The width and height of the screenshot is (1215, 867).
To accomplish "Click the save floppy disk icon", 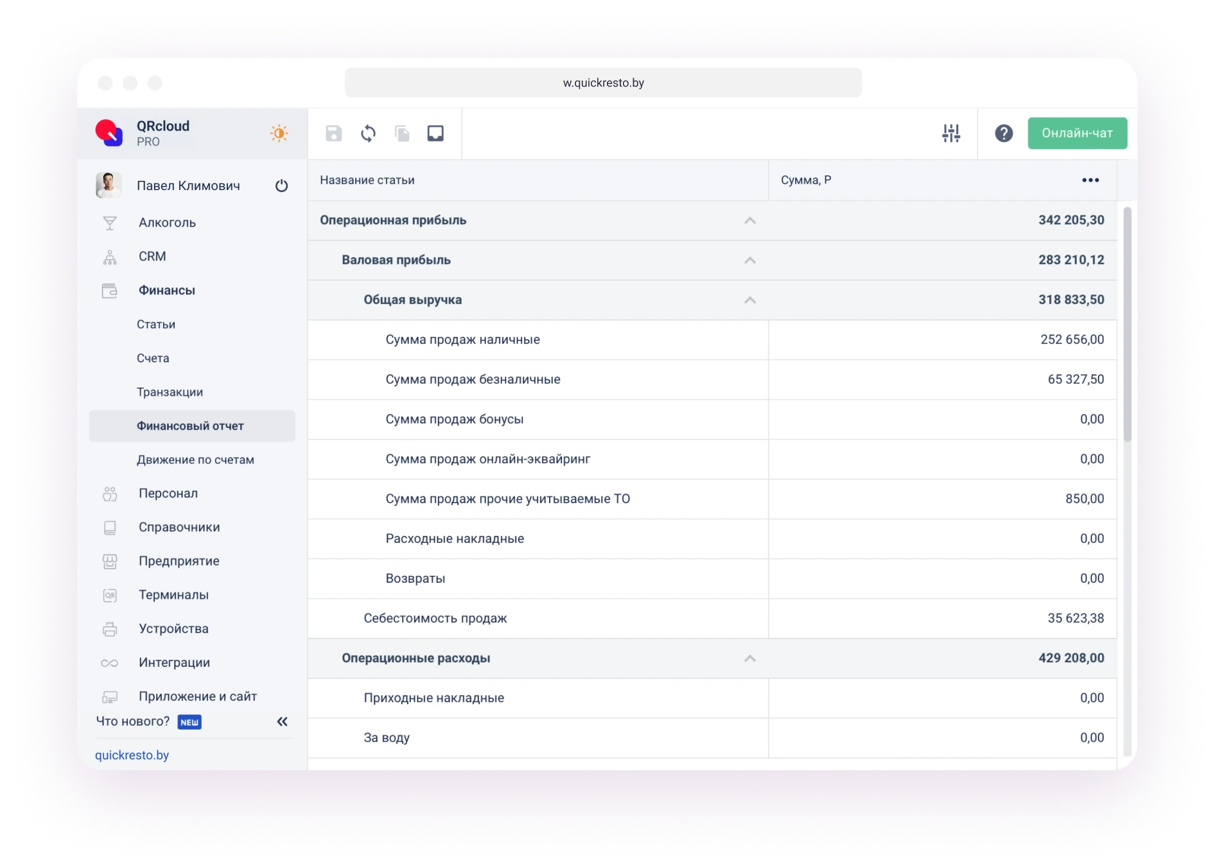I will pos(333,133).
